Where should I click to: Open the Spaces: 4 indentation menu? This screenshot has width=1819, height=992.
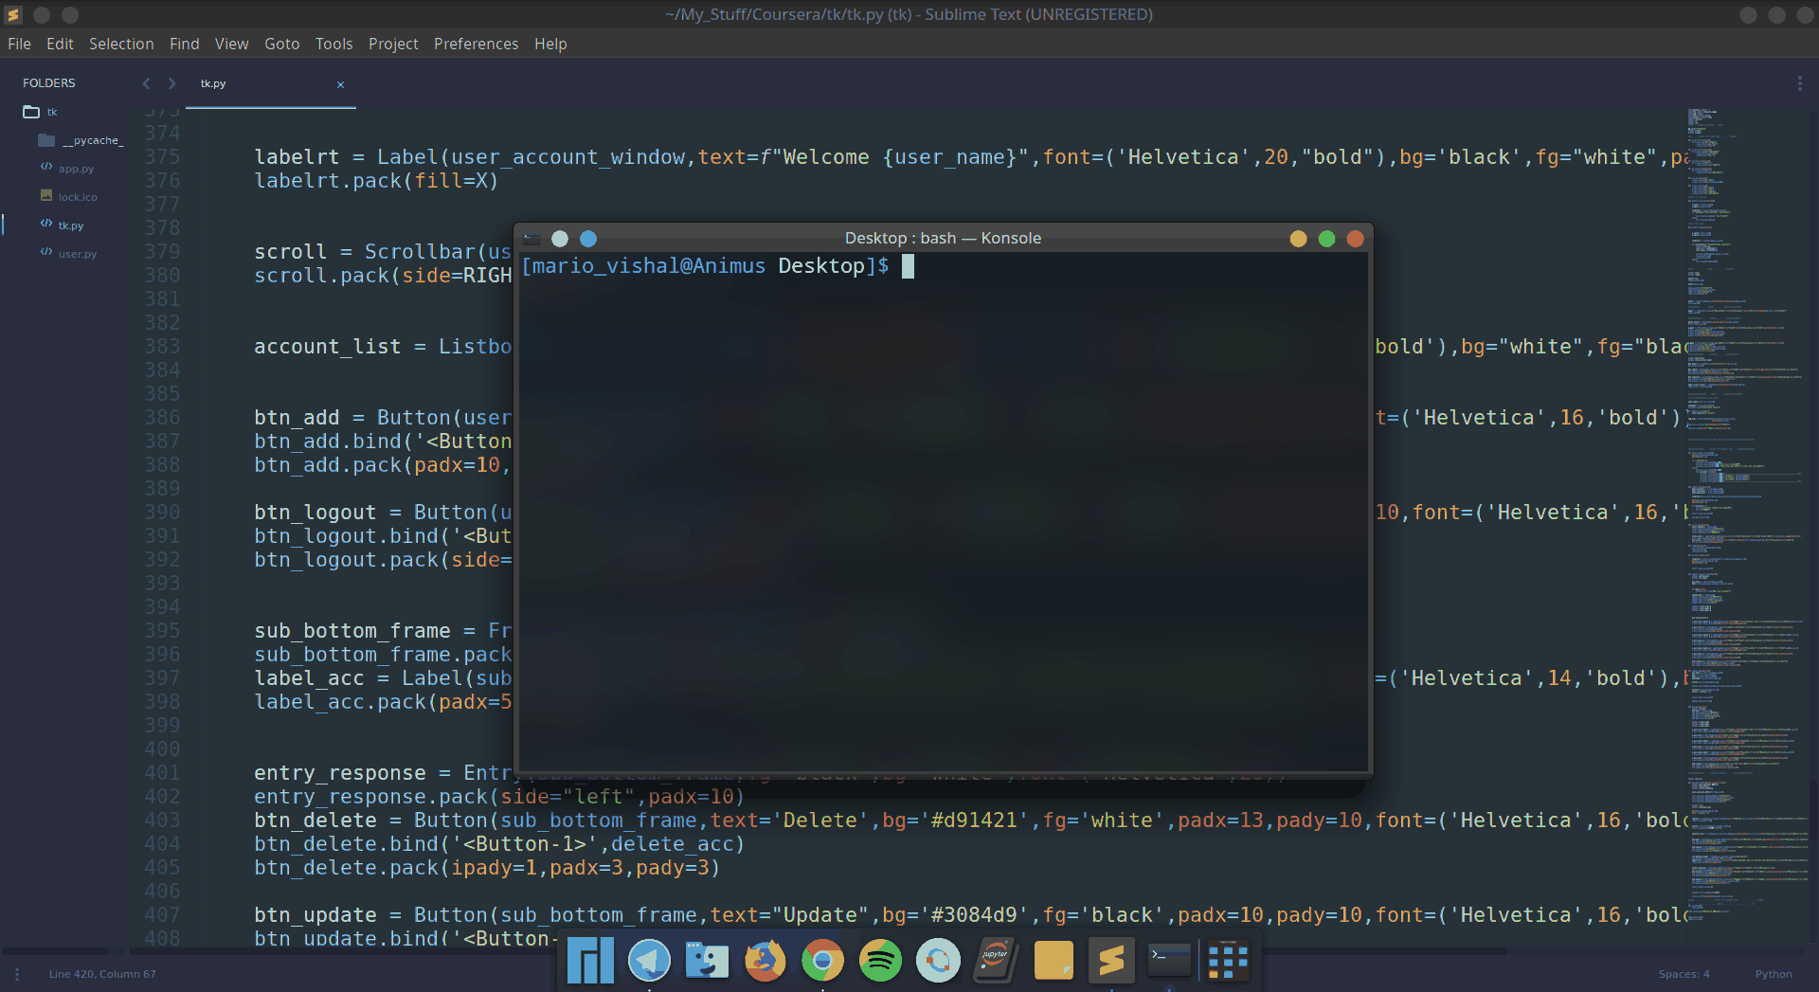coord(1684,974)
